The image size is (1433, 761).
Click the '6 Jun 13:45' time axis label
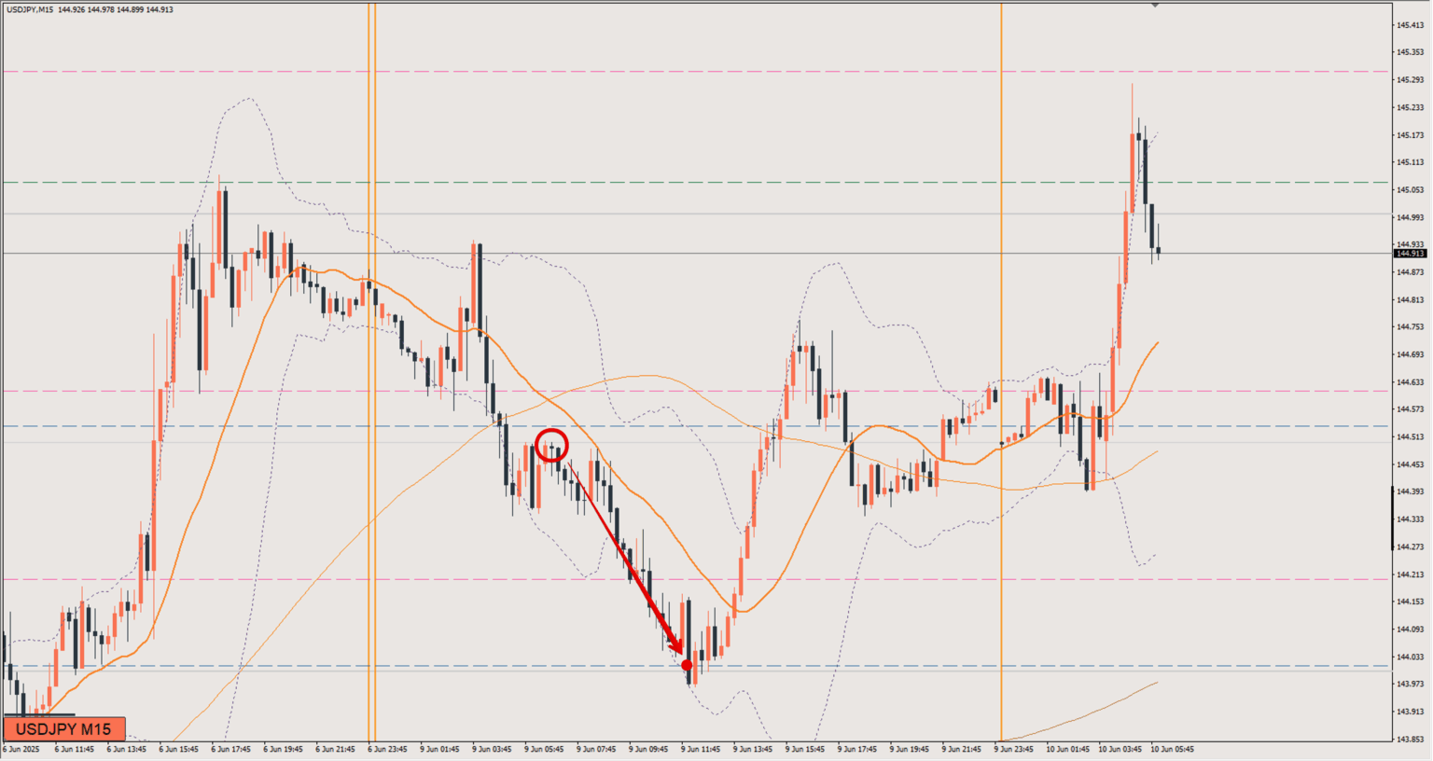[127, 749]
